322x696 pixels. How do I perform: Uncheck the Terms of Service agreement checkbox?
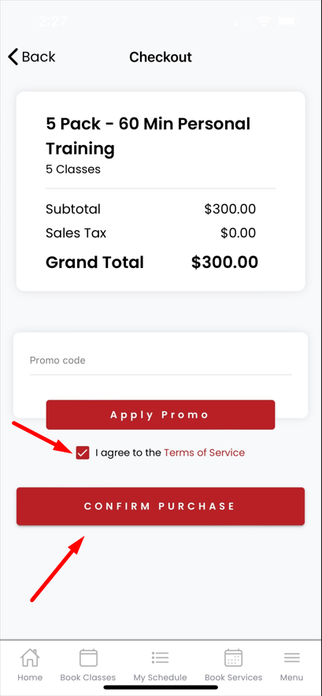(x=83, y=452)
